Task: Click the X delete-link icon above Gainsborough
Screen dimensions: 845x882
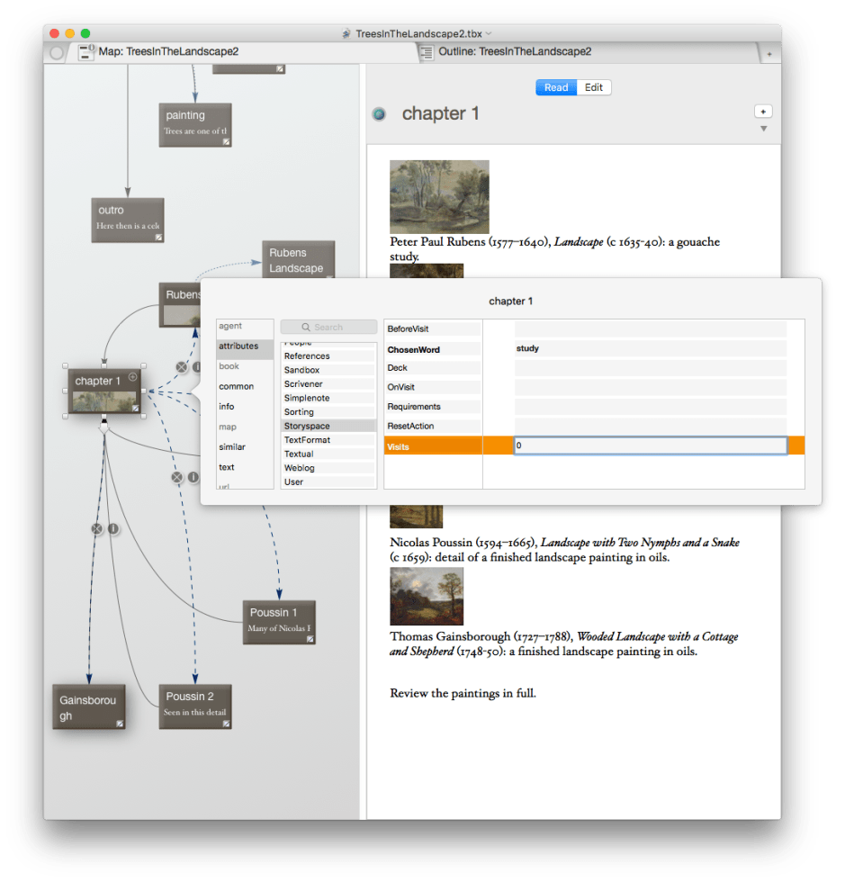Action: click(97, 529)
